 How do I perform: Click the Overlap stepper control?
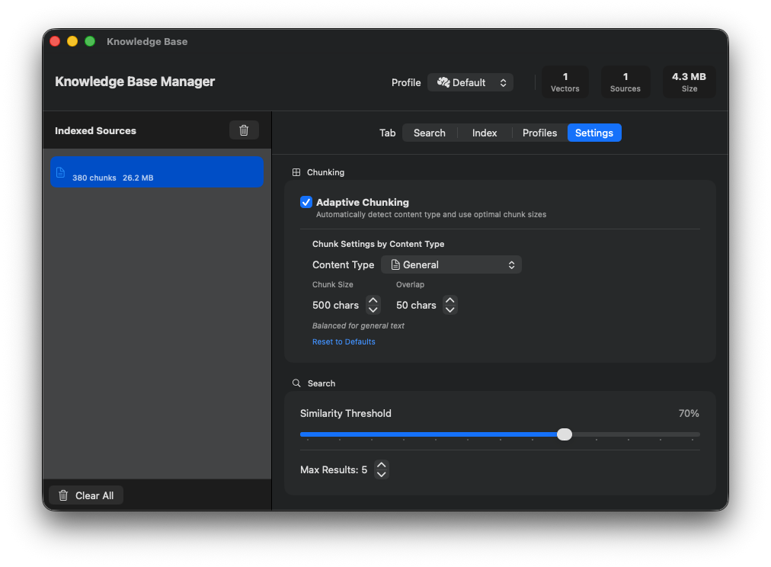tap(449, 305)
